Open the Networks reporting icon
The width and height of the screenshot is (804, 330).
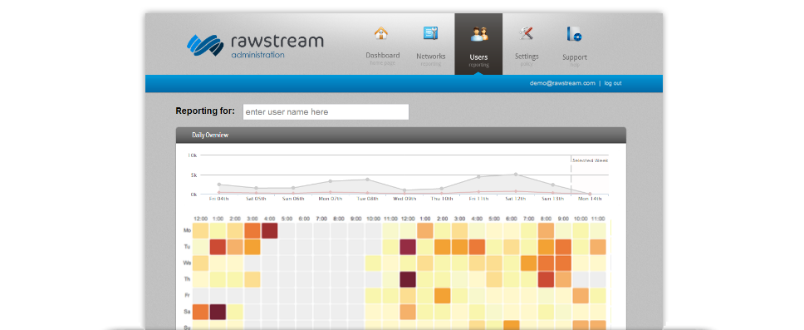[431, 33]
